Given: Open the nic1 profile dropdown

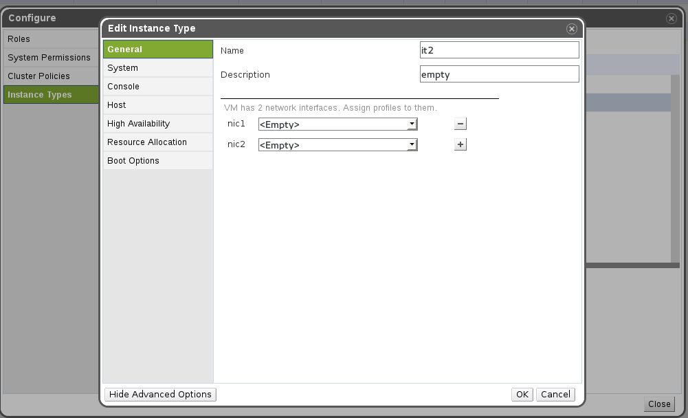Looking at the screenshot, I should pos(337,124).
